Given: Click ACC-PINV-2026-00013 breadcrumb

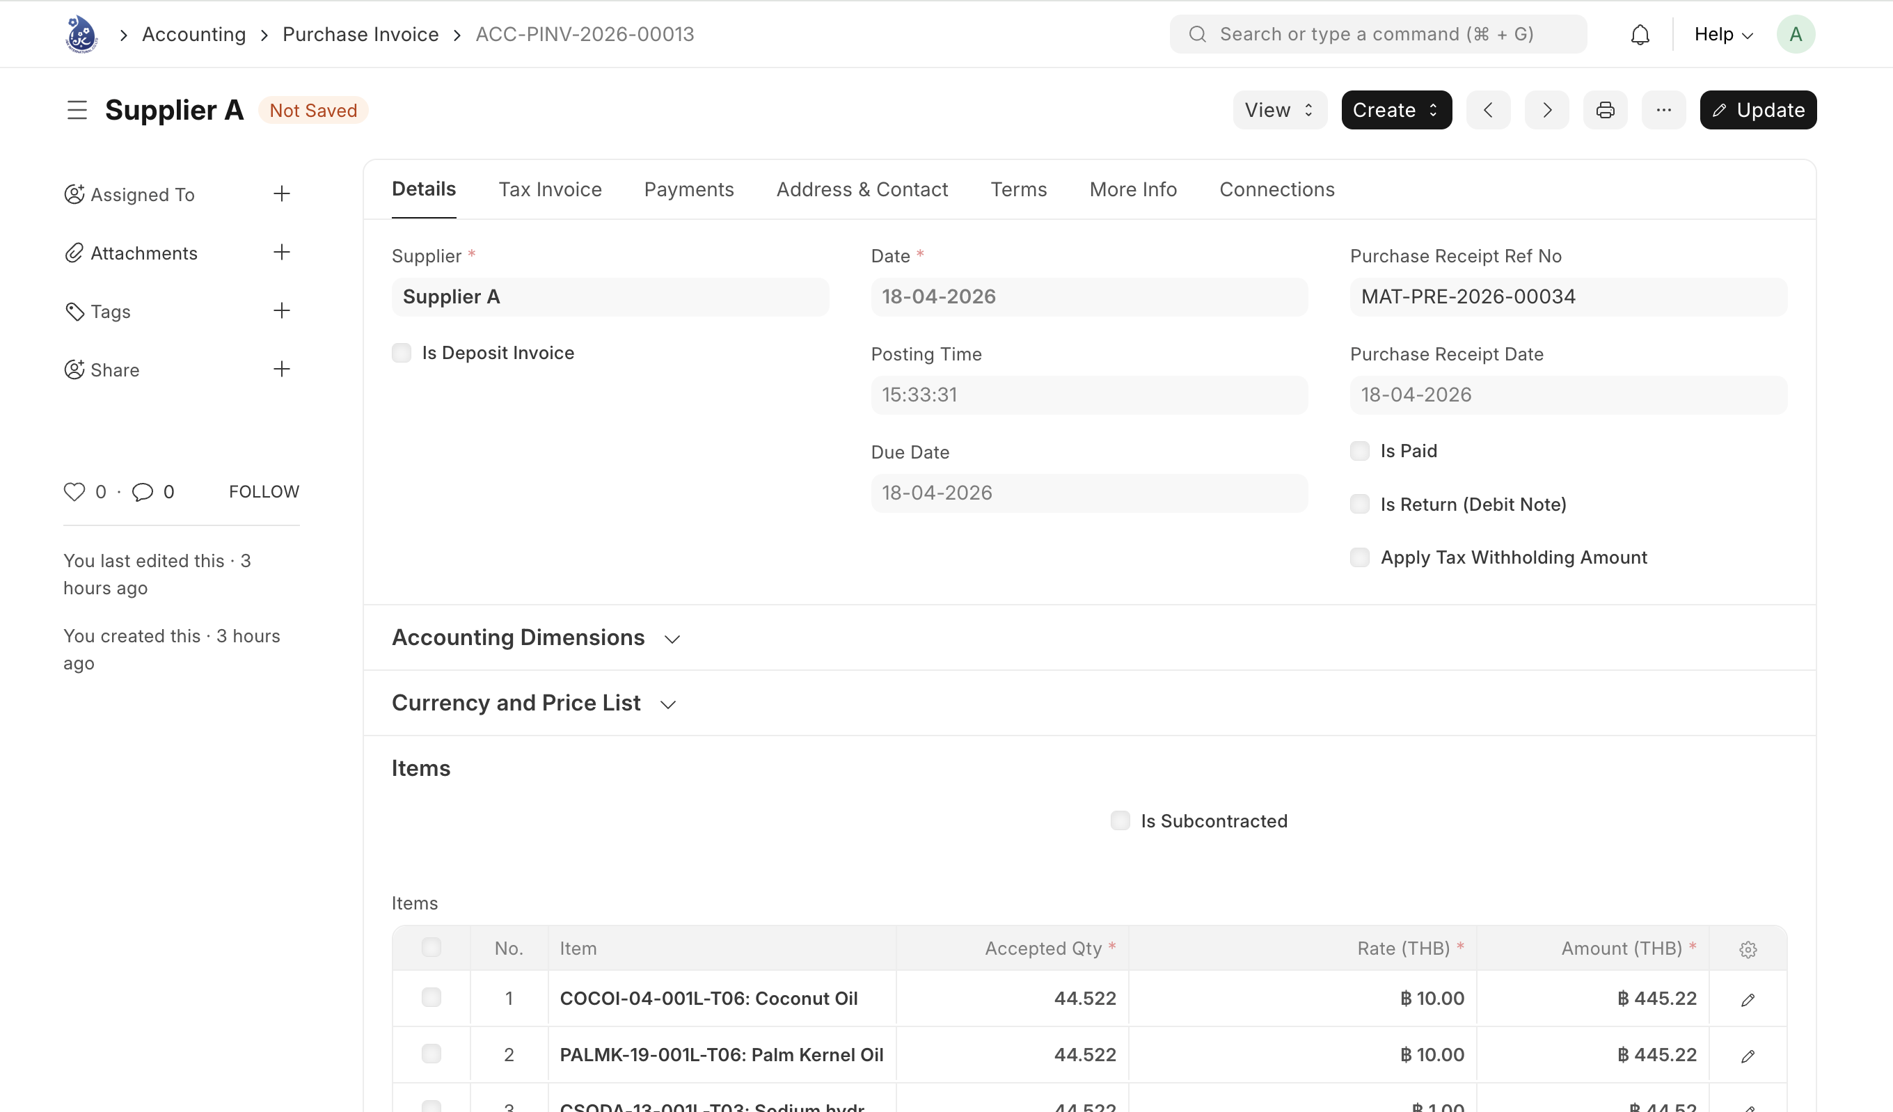Looking at the screenshot, I should tap(585, 35).
